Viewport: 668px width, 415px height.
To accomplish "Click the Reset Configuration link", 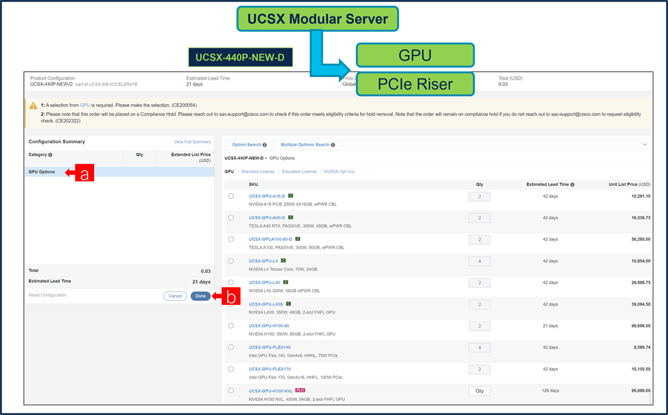I will 47,295.
